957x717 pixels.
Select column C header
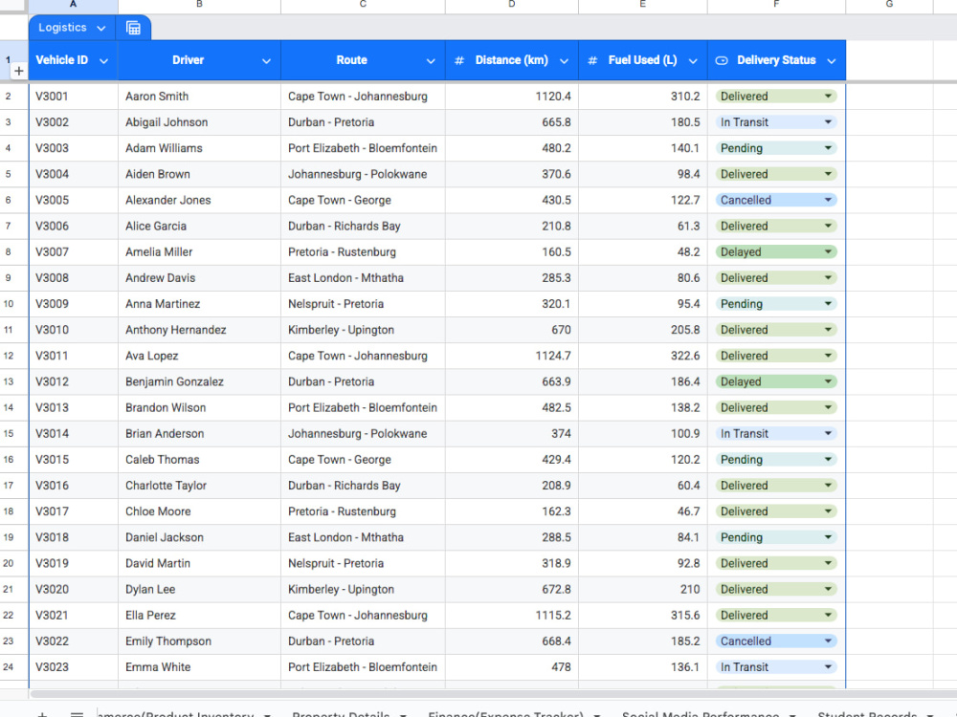[363, 6]
